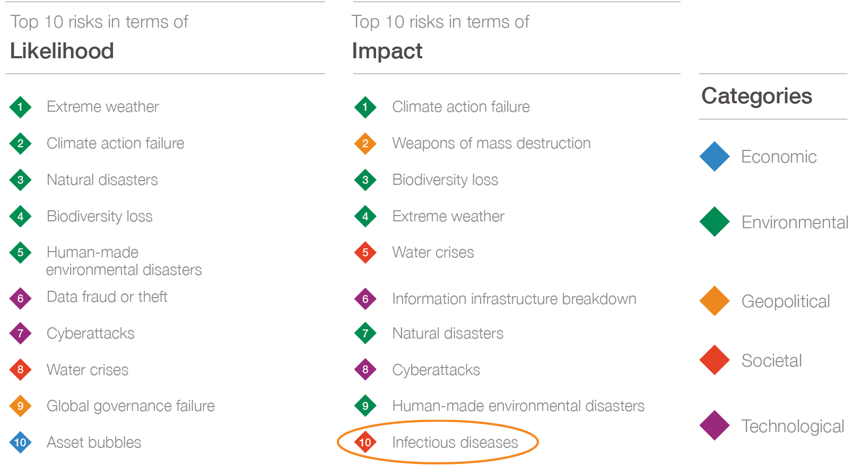Click the green diamond numbered 7 beside Natural disasters in Impact
The image size is (853, 466).
[365, 334]
